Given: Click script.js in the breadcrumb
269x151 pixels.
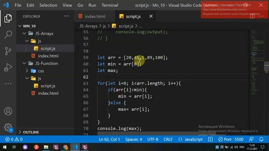Looking at the screenshot, I should pyautogui.click(x=126, y=26).
